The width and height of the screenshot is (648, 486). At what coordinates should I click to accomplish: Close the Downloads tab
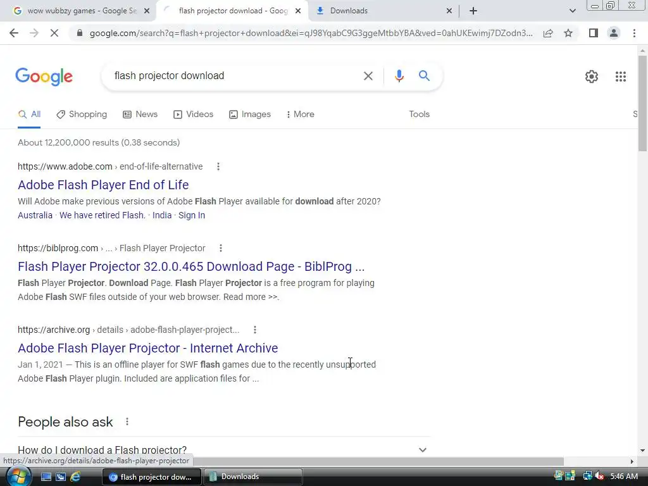point(449,11)
